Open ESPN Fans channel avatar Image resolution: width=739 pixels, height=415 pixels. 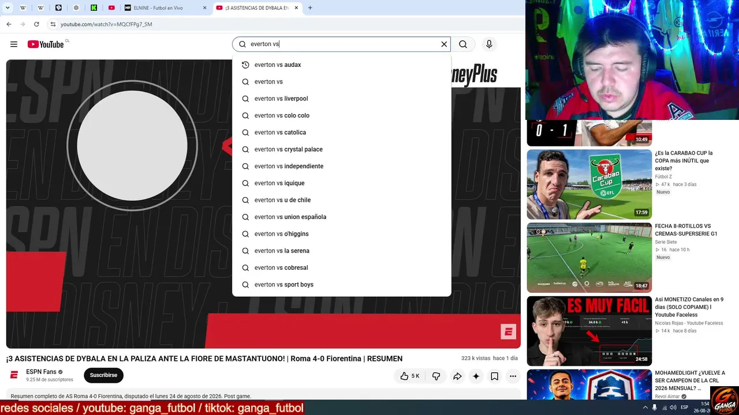pos(14,375)
